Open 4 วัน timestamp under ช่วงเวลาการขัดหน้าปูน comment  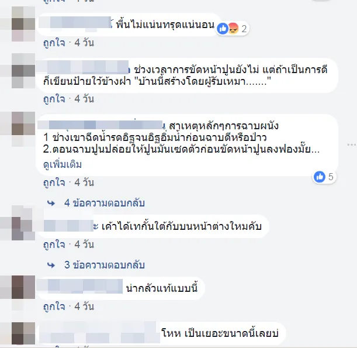pos(84,99)
